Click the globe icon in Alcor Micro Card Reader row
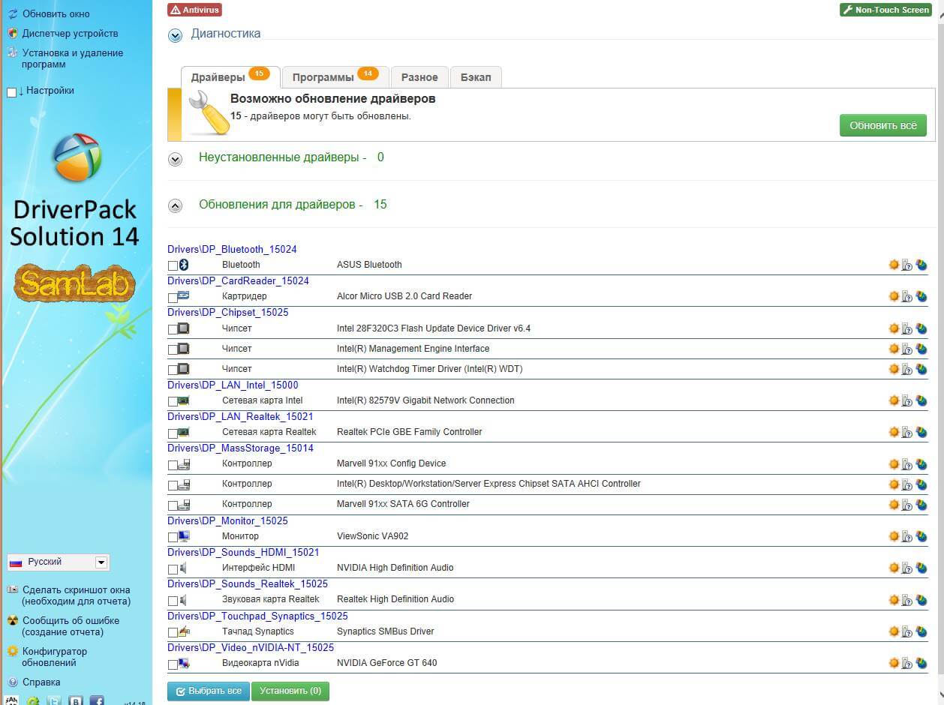Screen dimensions: 944x705 (x=921, y=296)
